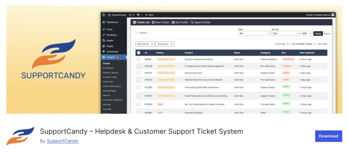348x153 pixels.
Task: Open Settings in Support submenu
Action: pos(107,104)
